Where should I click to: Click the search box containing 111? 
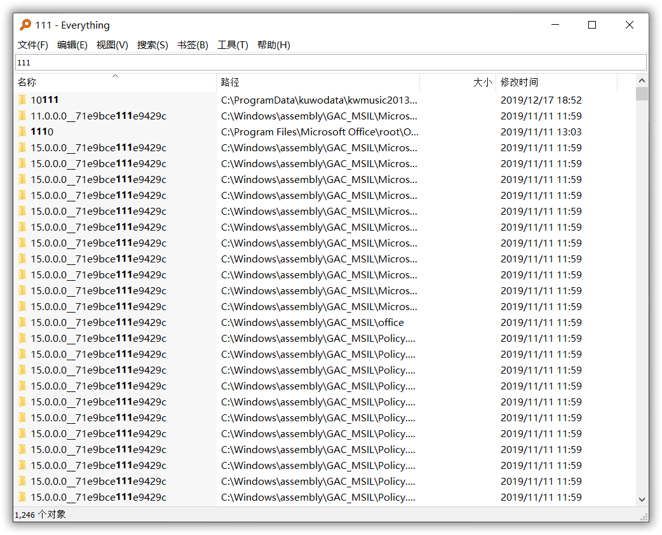[330, 62]
